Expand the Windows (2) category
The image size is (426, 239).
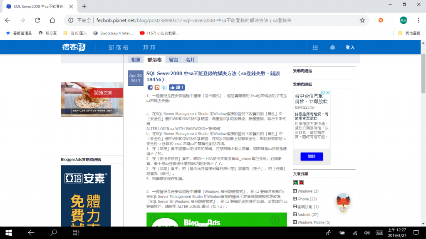tap(295, 191)
